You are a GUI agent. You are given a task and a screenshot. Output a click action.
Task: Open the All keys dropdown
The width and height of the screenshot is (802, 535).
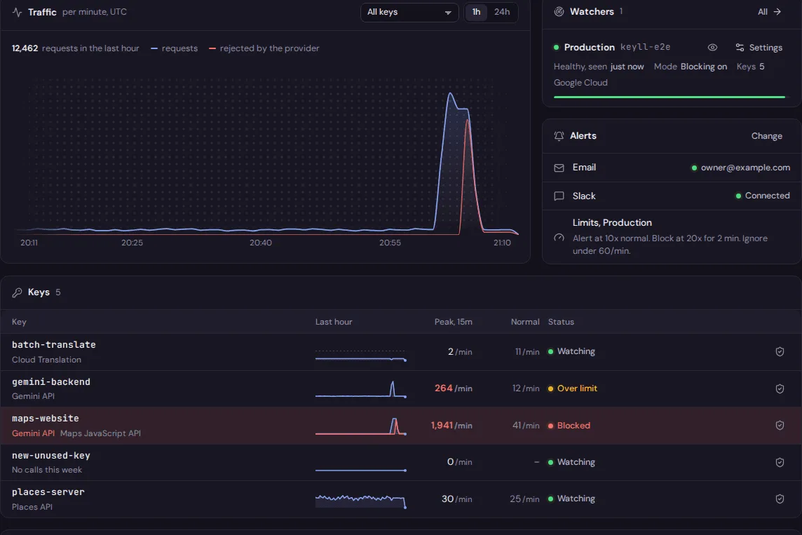[x=409, y=12]
